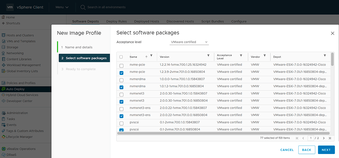The height and width of the screenshot is (158, 339).
Task: Switch to Deploy Rules tab
Action: click(x=116, y=21)
